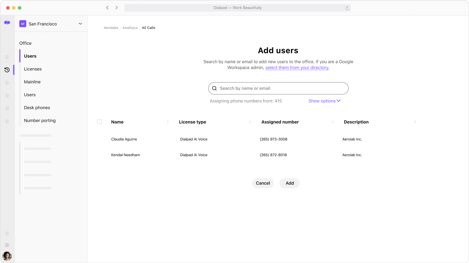Click the Description column header
Image resolution: width=469 pixels, height=263 pixels.
coord(356,122)
